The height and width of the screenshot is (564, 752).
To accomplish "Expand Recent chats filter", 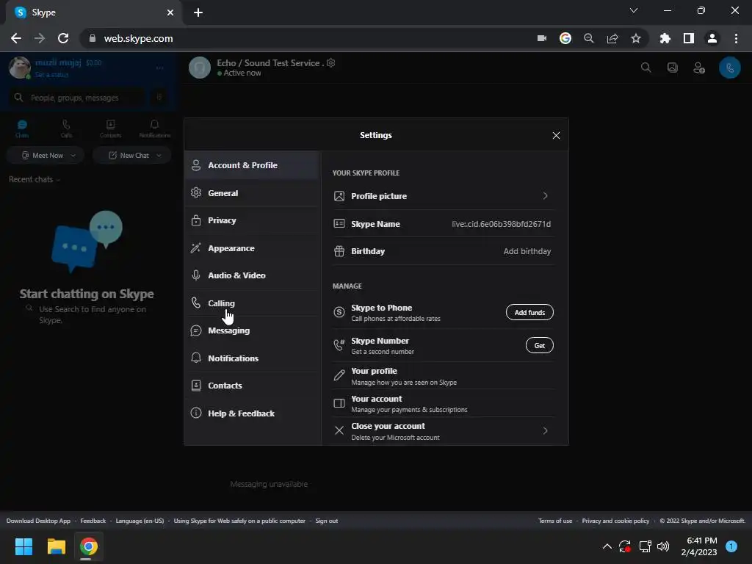I will pyautogui.click(x=35, y=179).
